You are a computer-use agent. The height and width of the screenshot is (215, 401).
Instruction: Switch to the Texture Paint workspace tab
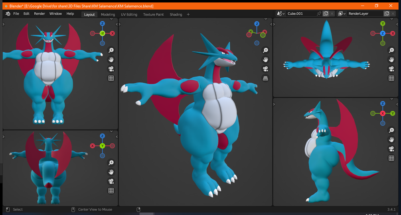[x=153, y=15]
